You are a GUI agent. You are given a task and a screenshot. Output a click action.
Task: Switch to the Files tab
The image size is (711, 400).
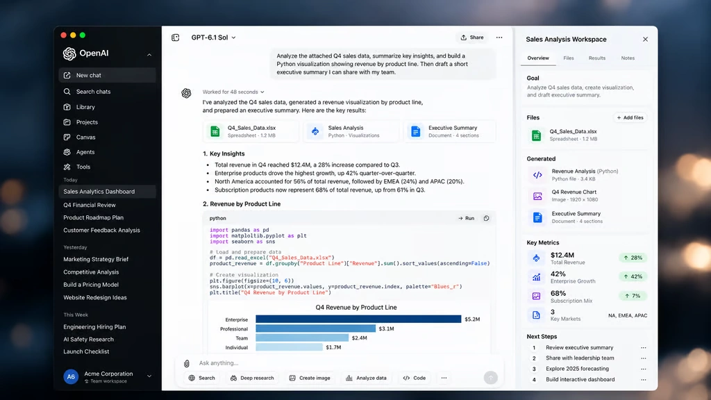569,58
